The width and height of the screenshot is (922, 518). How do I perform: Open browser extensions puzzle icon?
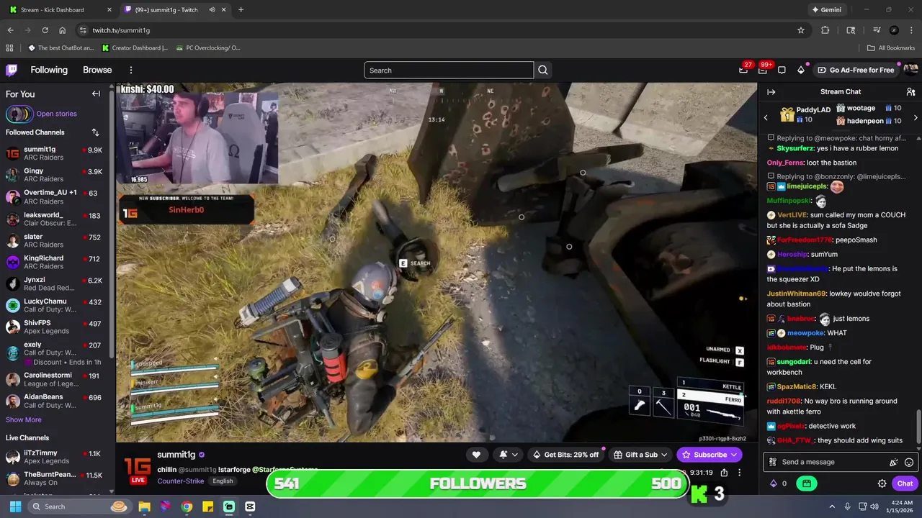[x=825, y=30]
